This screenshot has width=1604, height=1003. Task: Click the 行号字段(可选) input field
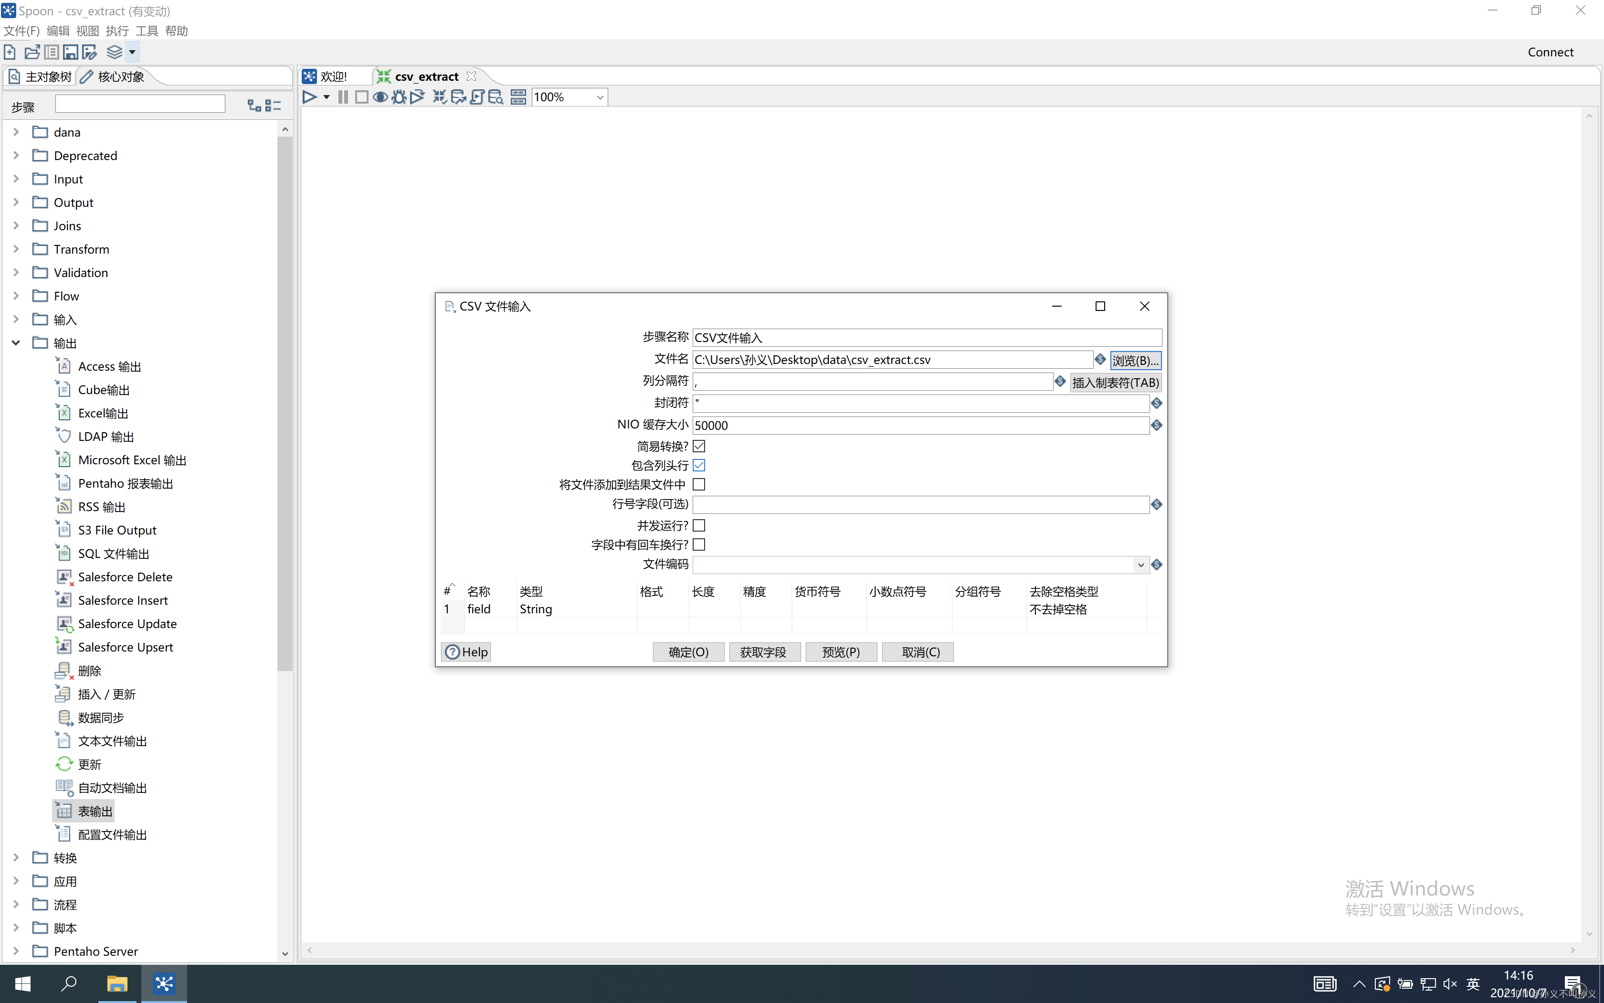(920, 504)
